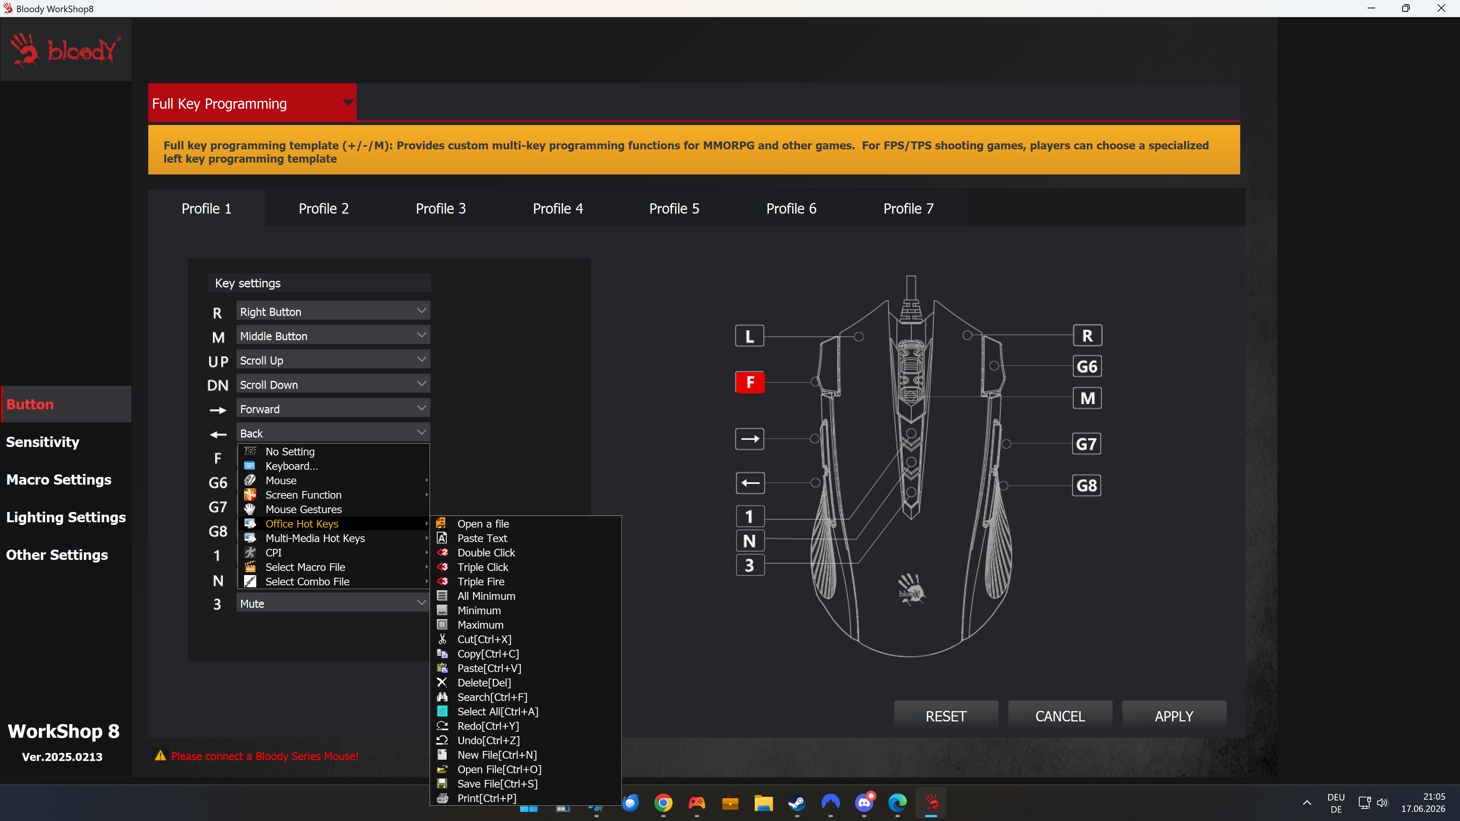Select the red F button on mouse diagram
Viewport: 1460px width, 821px height.
pos(749,382)
